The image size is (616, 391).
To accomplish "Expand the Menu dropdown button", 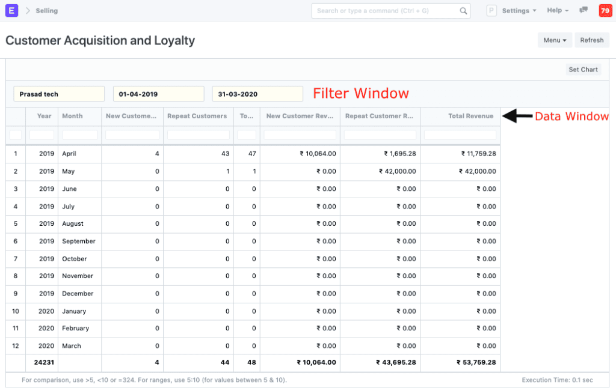I will tap(555, 40).
